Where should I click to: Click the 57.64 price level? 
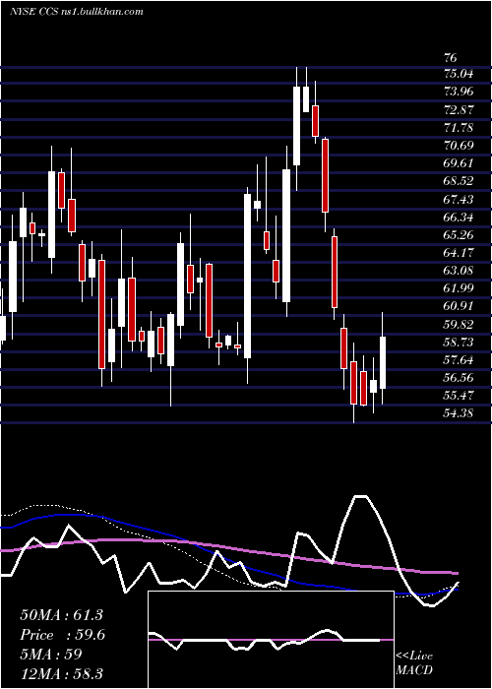point(460,360)
